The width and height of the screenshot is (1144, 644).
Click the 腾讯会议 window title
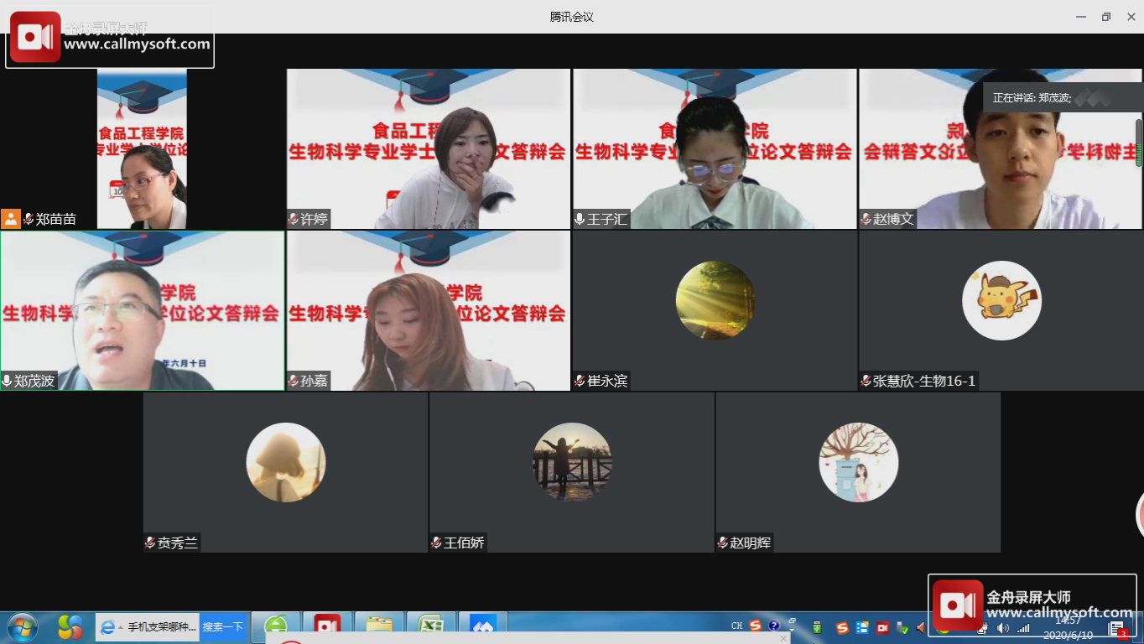click(572, 17)
